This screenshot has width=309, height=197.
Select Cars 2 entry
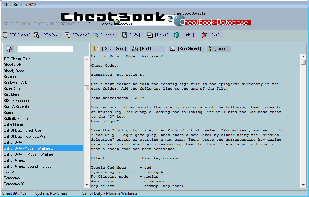click(x=43, y=172)
